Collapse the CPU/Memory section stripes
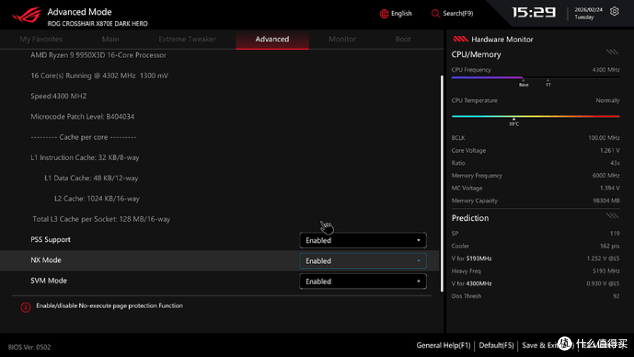Viewport: 634px width, 357px height. click(612, 52)
